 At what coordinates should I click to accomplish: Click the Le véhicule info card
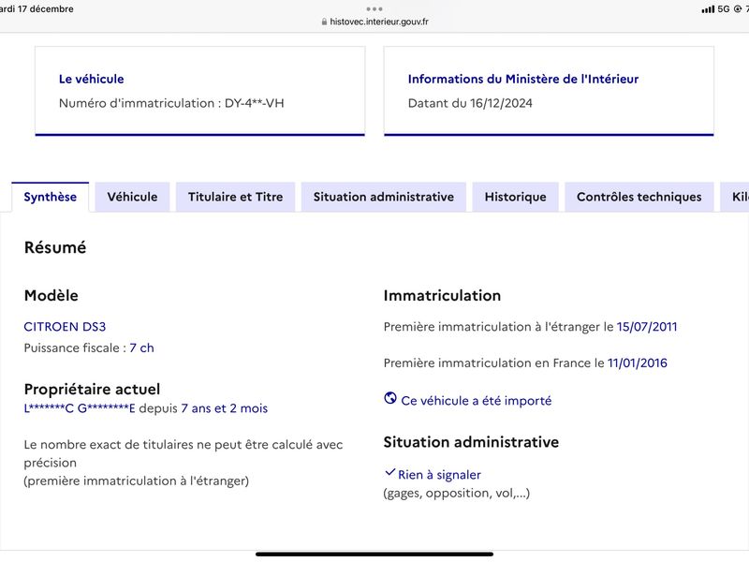(200, 91)
